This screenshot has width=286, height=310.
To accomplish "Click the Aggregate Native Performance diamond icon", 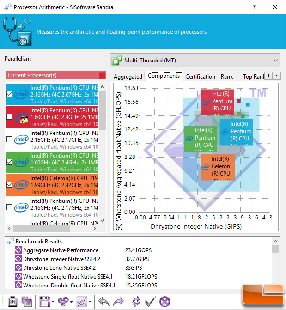I will (x=18, y=250).
